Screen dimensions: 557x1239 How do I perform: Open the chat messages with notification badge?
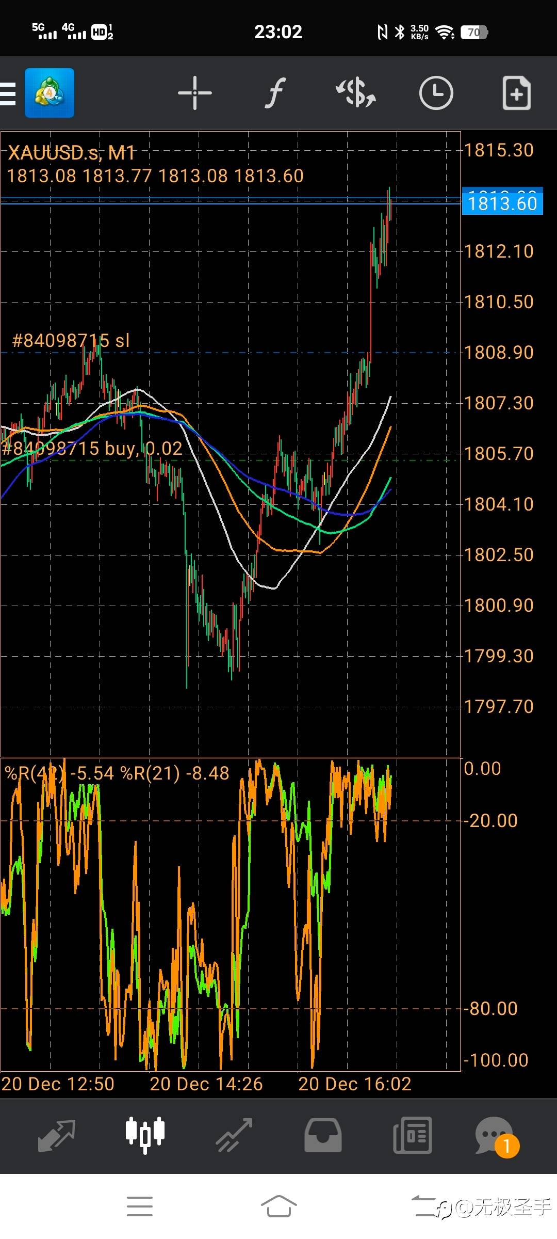pos(496,1136)
